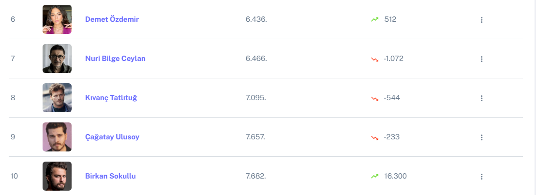Screen dimensions: 536x195
Task: Click the Kıvanç Tatlıtuğ name link
Action: click(111, 98)
